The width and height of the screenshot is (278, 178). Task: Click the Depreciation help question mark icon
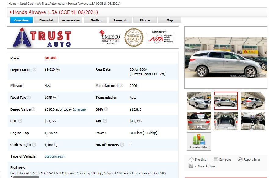click(x=34, y=69)
